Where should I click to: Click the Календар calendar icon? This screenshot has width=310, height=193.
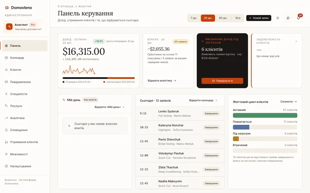6,58
